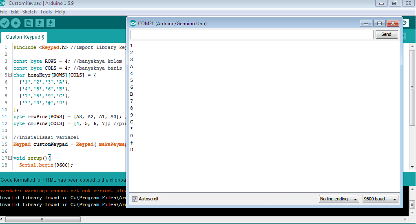Minimize the COM21 serial monitor window
This screenshot has width=416, height=224.
coord(366,24)
